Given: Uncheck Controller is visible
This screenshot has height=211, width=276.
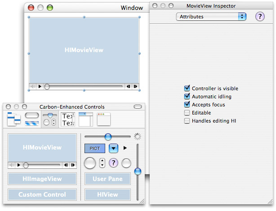Looking at the screenshot, I should [187, 88].
